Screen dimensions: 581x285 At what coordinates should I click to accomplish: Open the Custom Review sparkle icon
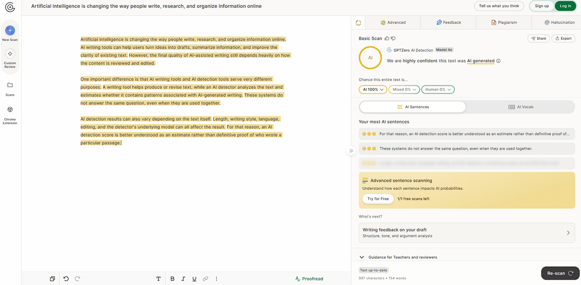pyautogui.click(x=10, y=54)
